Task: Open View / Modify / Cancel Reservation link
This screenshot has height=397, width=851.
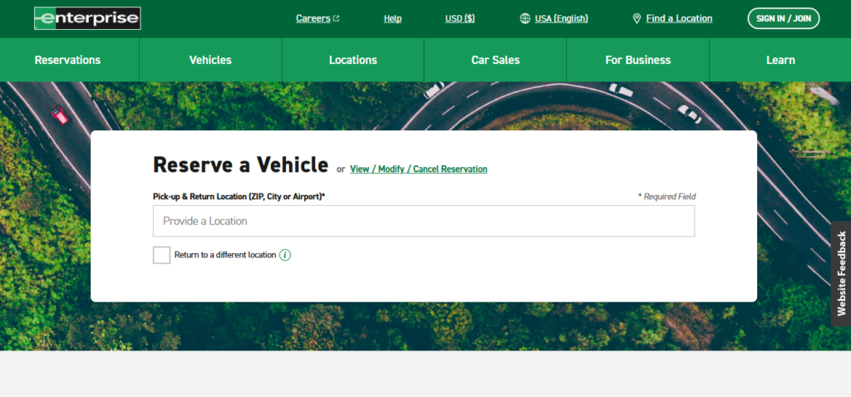Action: point(419,169)
